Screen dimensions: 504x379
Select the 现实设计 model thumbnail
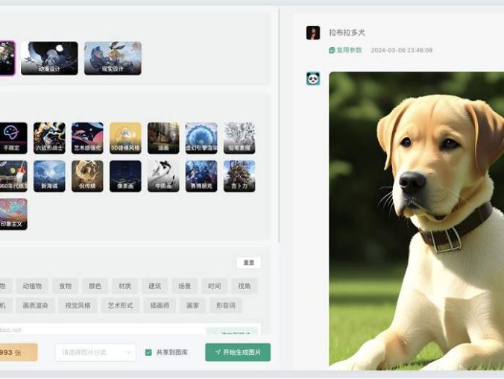click(x=113, y=57)
